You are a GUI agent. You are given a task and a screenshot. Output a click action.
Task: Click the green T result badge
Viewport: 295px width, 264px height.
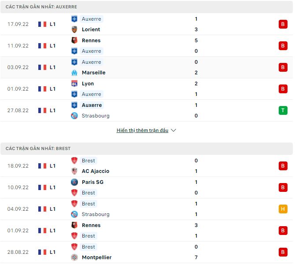283,110
